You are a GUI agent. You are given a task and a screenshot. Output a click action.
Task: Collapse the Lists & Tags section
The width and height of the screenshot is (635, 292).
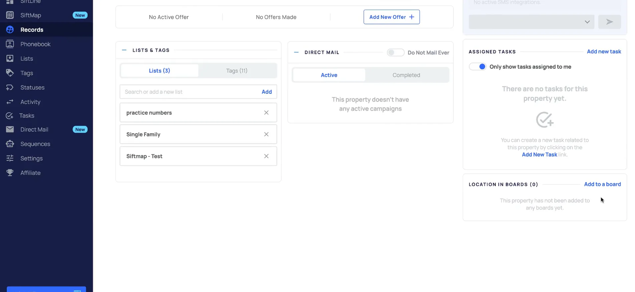124,50
